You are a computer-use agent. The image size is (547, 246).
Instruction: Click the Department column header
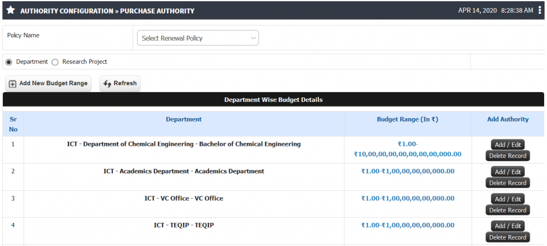[184, 119]
